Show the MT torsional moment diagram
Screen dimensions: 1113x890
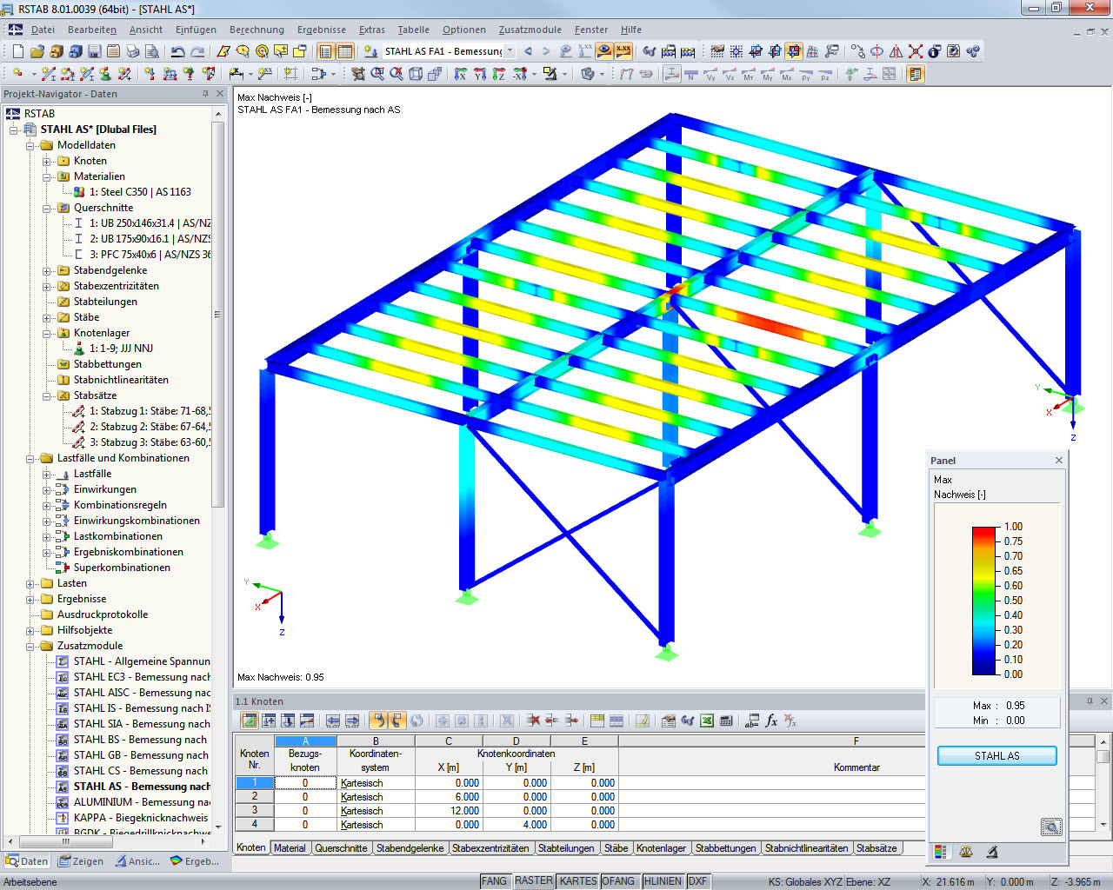pyautogui.click(x=749, y=74)
